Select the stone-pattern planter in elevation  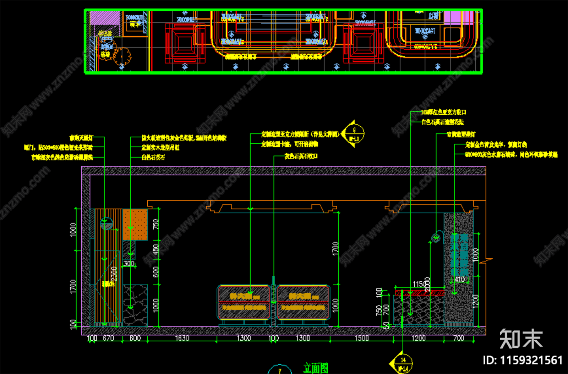click(x=419, y=309)
